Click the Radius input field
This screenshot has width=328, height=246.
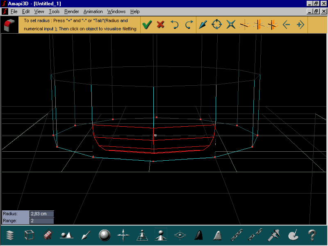[42, 214]
